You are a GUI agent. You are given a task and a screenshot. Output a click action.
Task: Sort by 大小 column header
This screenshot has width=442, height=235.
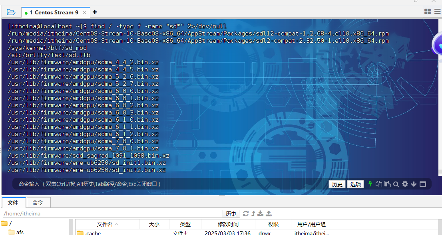pos(154,224)
